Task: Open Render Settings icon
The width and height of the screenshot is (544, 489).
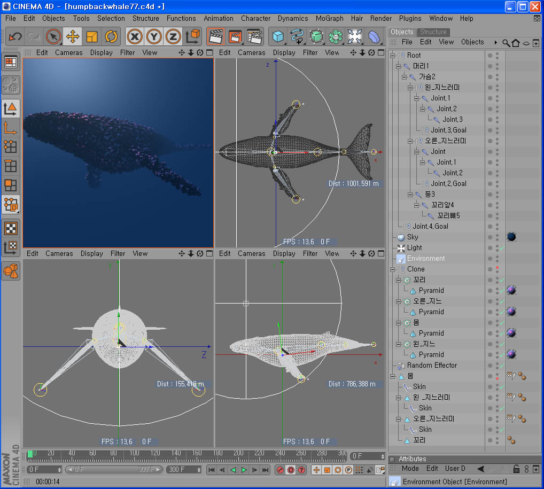Action: 254,36
